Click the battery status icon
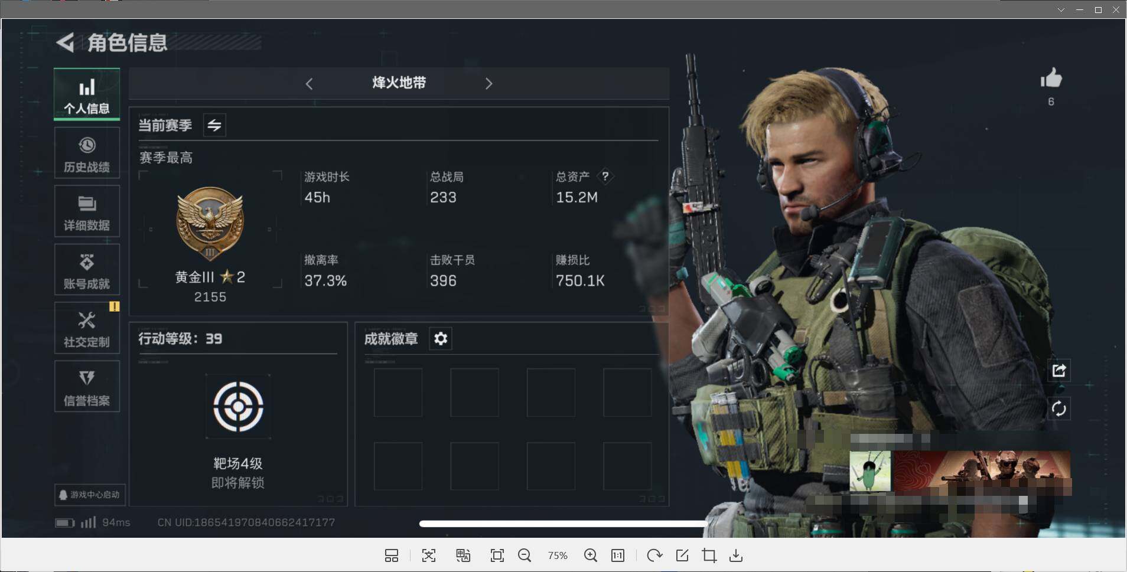Viewport: 1127px width, 572px height. 65,523
